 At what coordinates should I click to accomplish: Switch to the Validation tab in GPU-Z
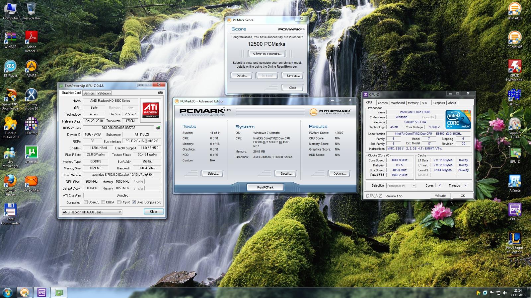click(x=104, y=93)
